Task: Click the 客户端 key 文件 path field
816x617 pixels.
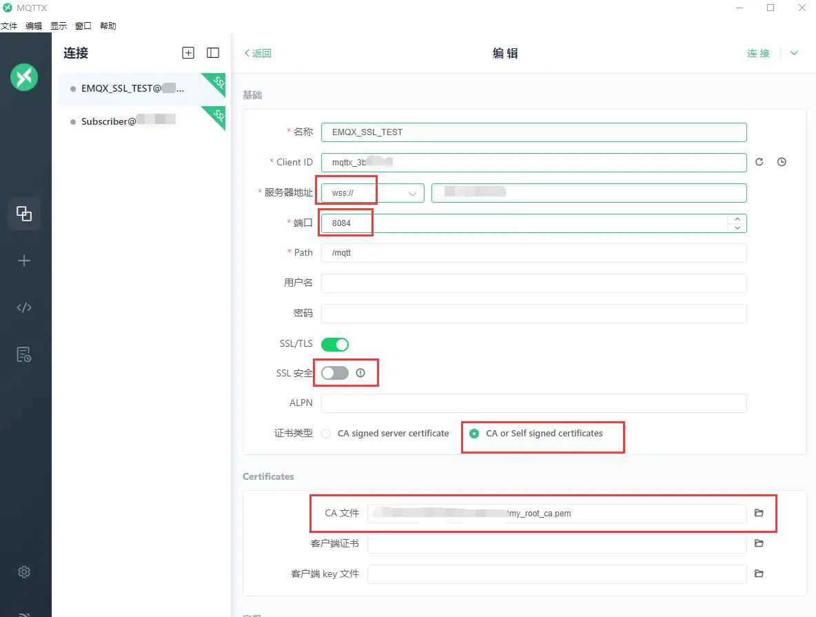Action: point(557,574)
